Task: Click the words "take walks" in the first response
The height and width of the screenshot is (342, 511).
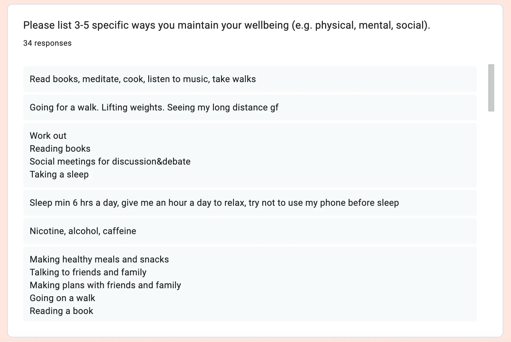Action: [x=234, y=79]
